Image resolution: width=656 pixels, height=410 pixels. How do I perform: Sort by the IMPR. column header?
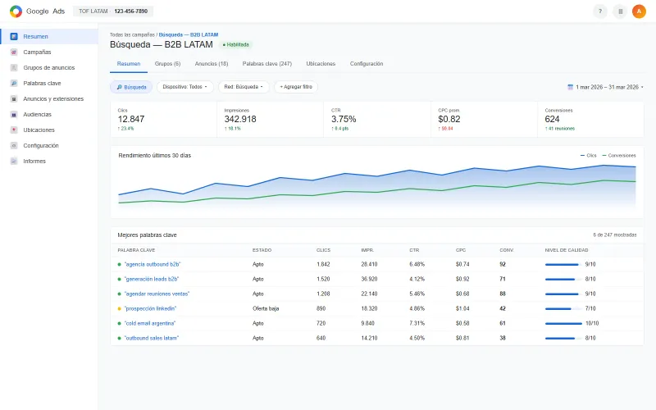click(367, 250)
